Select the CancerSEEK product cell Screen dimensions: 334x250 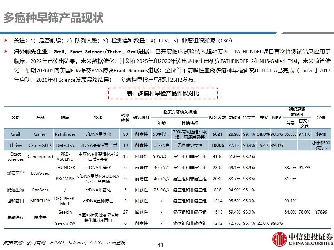(40, 145)
